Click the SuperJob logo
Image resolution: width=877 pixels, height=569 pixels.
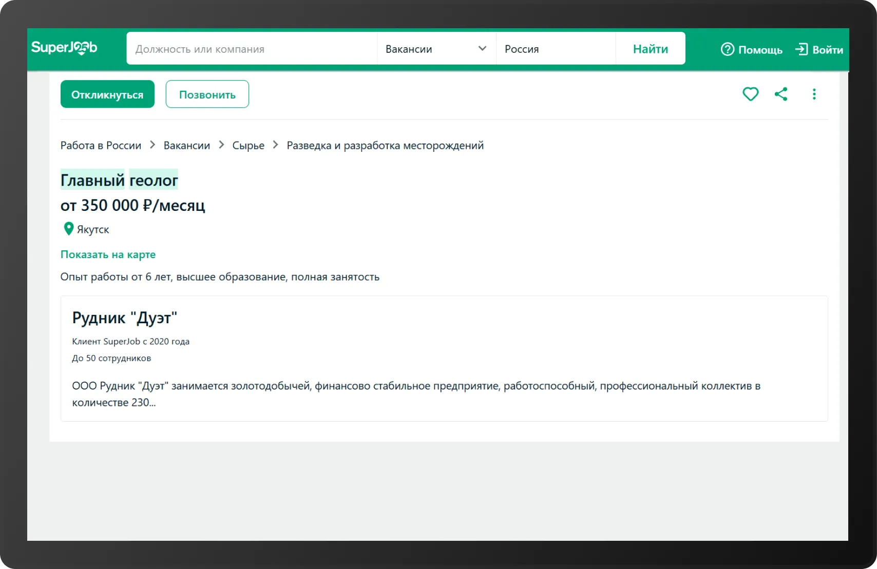point(64,48)
